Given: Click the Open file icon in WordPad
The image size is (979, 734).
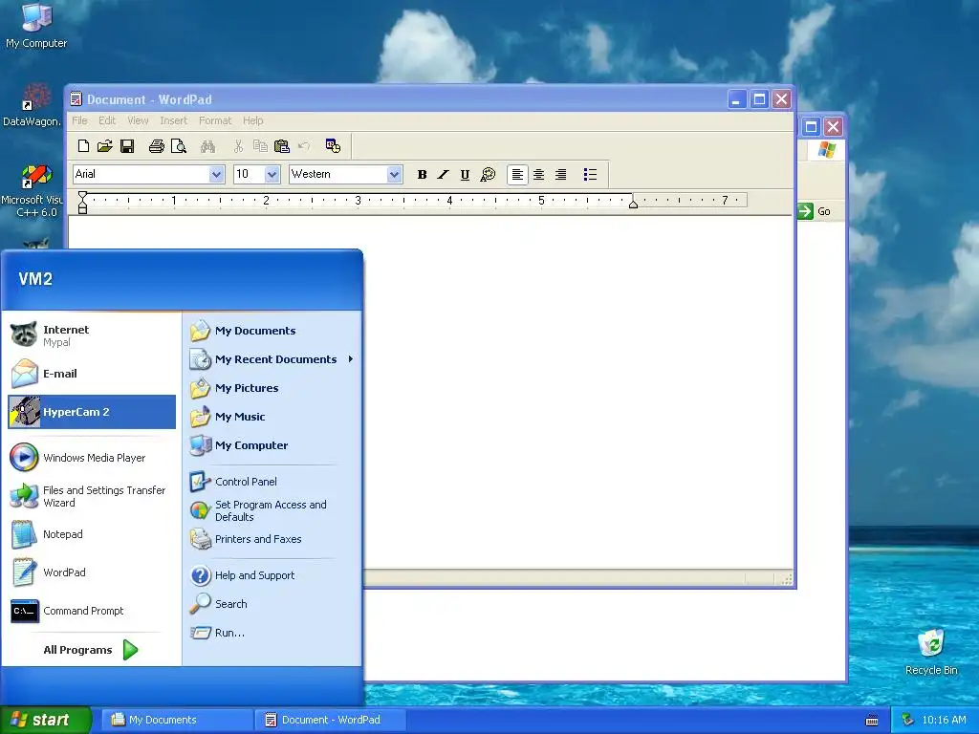Looking at the screenshot, I should click(x=105, y=146).
